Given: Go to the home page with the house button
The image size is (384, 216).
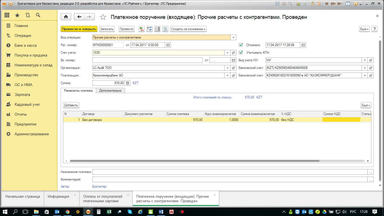Looking at the screenshot, I should click(x=66, y=17).
